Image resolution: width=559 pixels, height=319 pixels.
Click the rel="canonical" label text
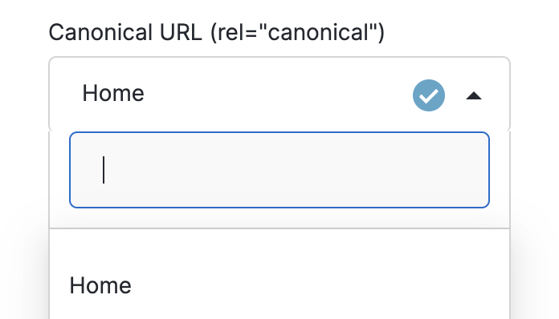[297, 32]
